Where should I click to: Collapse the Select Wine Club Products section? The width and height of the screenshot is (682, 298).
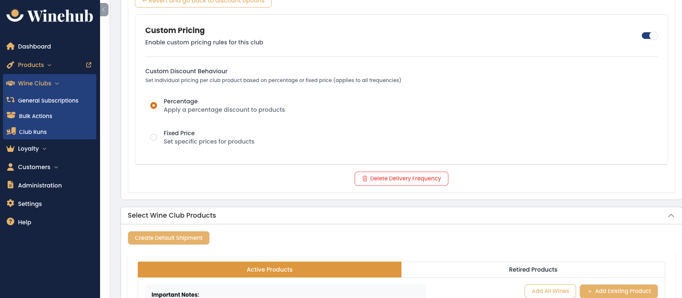pyautogui.click(x=671, y=216)
